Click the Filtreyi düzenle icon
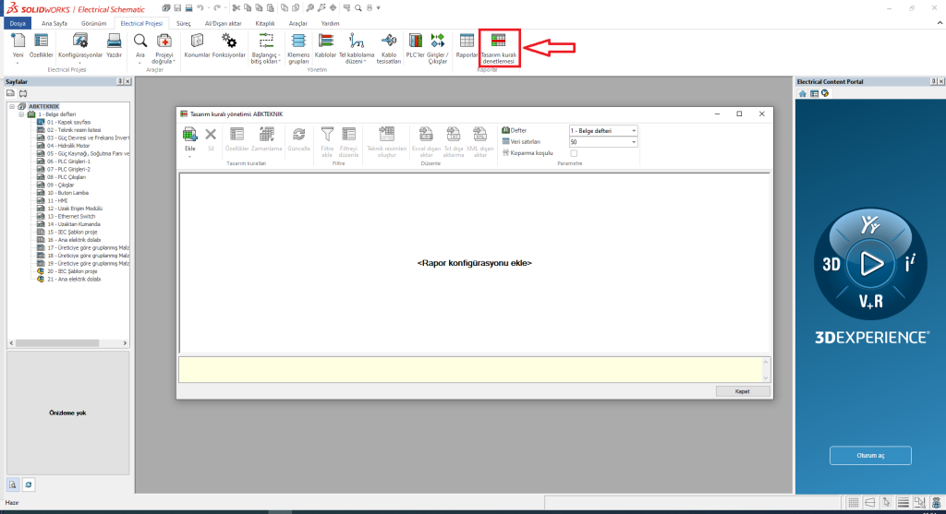The width and height of the screenshot is (946, 514). 348,135
